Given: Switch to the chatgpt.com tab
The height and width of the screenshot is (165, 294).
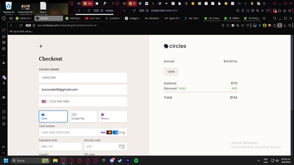Looking at the screenshot, I should tap(133, 18).
